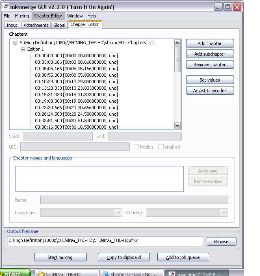Image resolution: width=260 pixels, height=276 pixels.
Task: Collapse the Chapters.txt root tree node
Action: (15, 43)
